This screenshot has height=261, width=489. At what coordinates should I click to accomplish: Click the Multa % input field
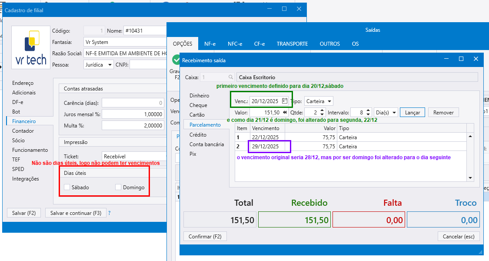pos(133,126)
